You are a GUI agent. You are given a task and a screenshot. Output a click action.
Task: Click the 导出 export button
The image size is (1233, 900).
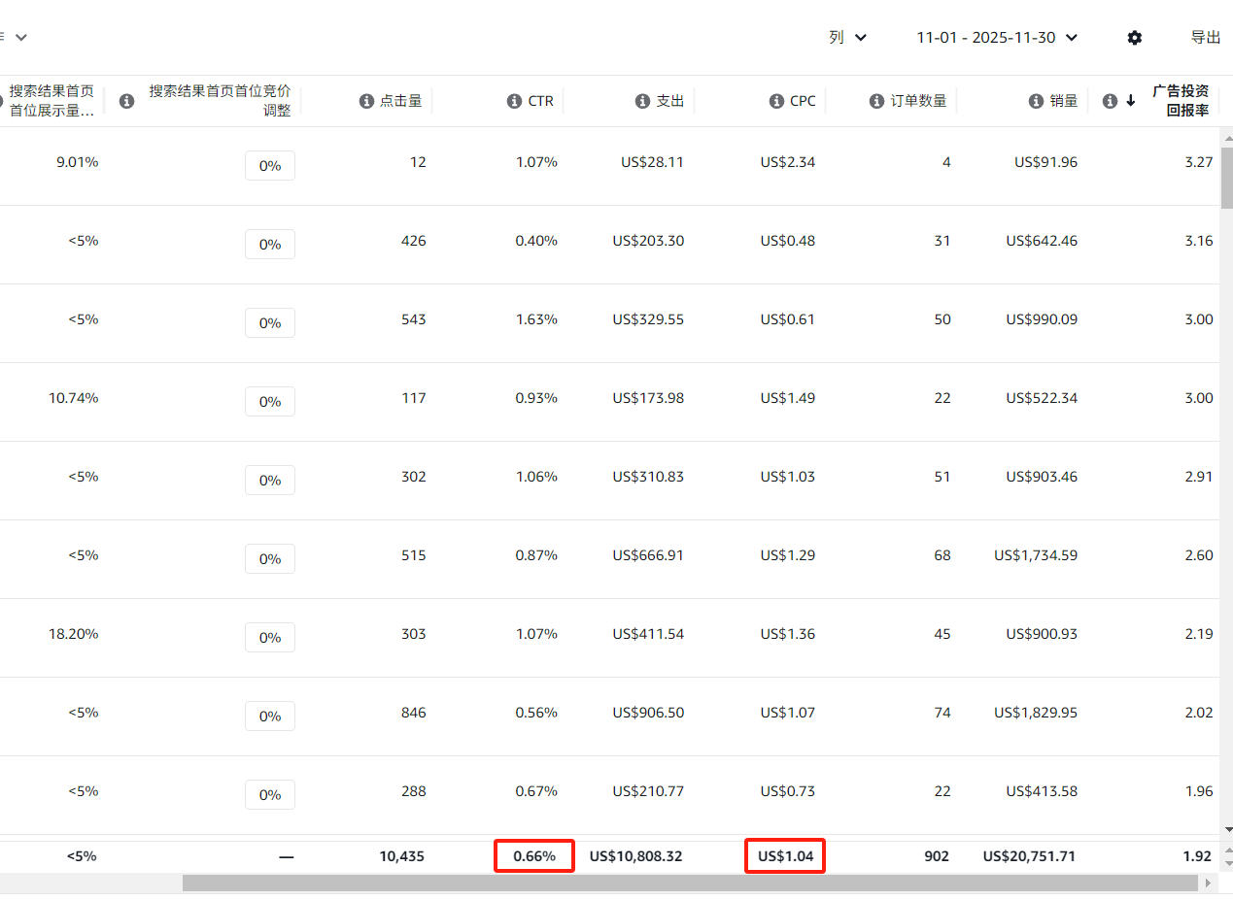pyautogui.click(x=1206, y=37)
